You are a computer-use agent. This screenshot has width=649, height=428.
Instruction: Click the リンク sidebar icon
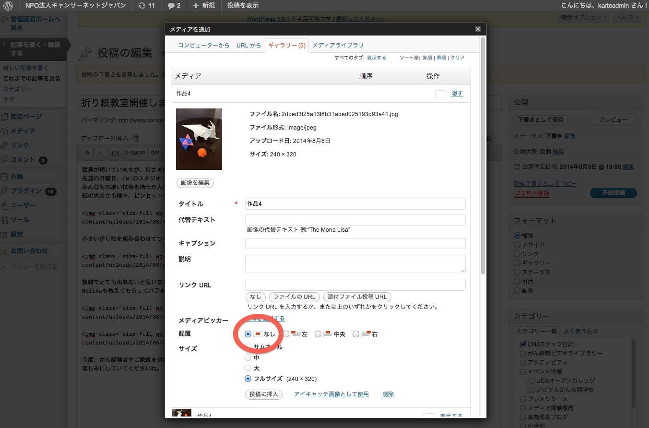tap(4, 145)
